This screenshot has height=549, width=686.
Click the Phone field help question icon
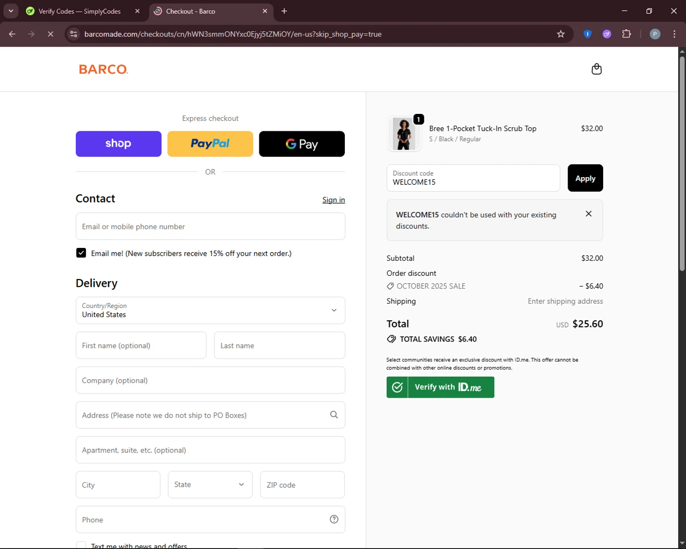click(x=334, y=519)
